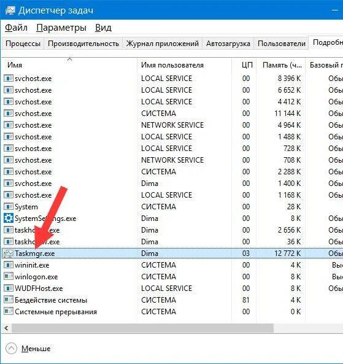Click the scrollbar track right of the thumb
This screenshot has width=343, height=364.
(x=308, y=328)
